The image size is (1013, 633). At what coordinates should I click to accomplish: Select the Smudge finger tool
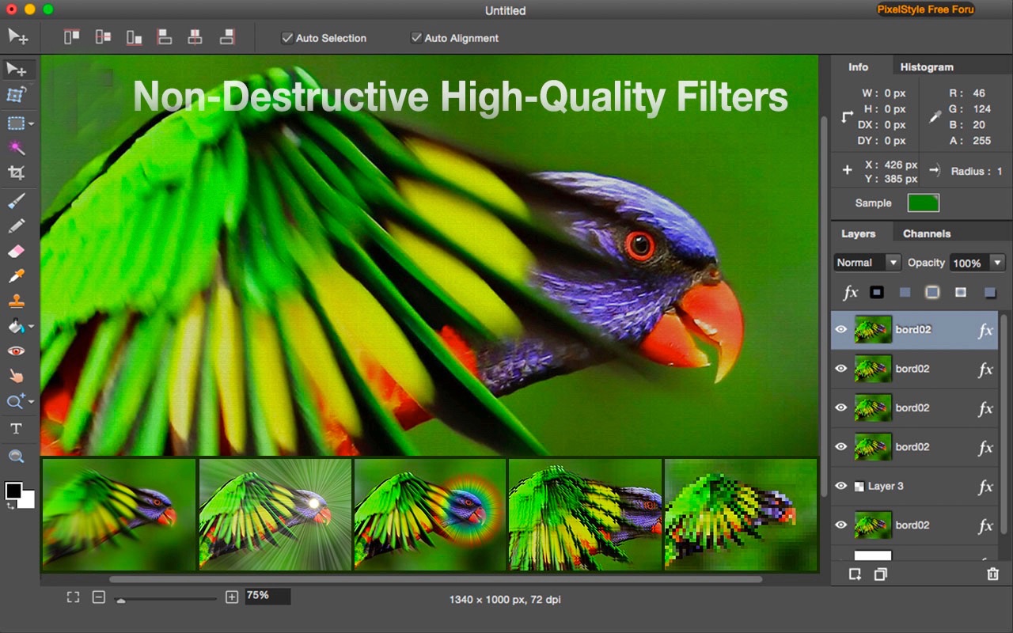(x=16, y=377)
